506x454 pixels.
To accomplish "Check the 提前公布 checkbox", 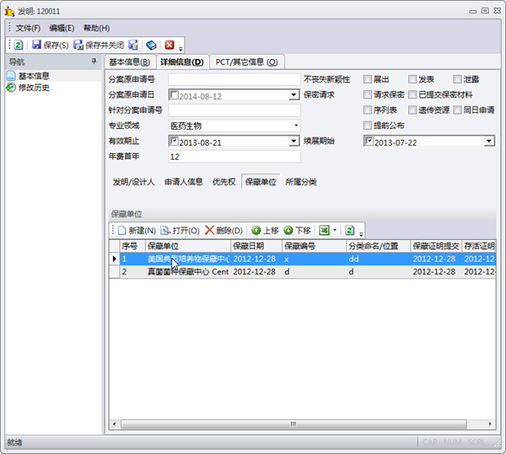I will (367, 126).
